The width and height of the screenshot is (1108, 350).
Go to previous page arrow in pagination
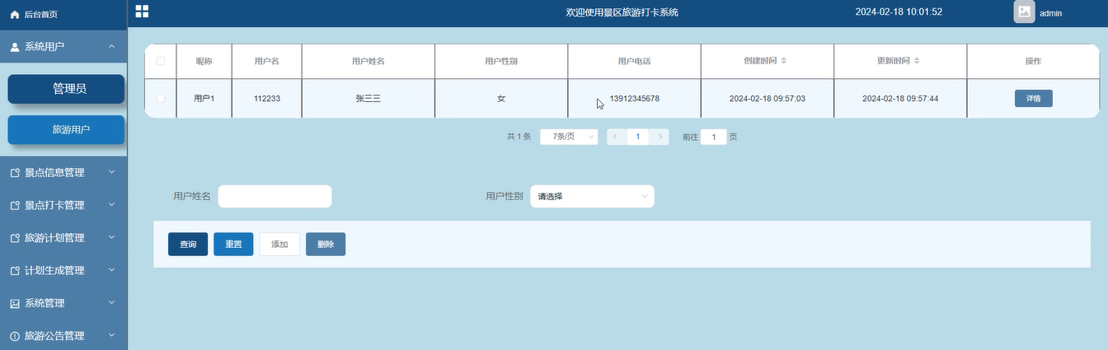click(x=616, y=137)
